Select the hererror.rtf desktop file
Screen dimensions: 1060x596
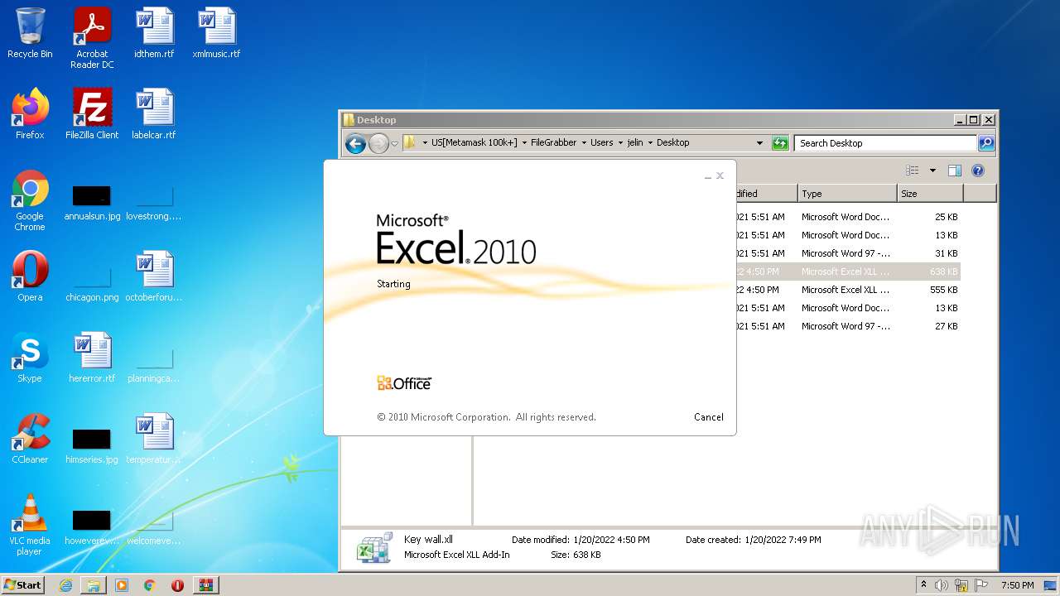point(92,358)
